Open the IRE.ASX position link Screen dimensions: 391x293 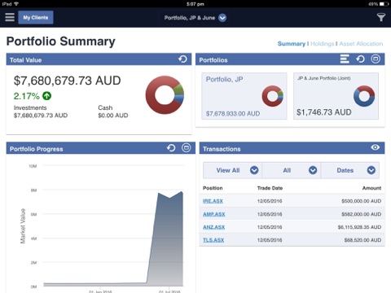coord(213,201)
